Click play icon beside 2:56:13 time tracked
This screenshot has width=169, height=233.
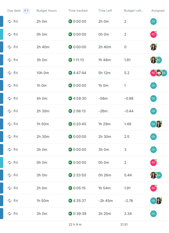pyautogui.click(x=70, y=111)
